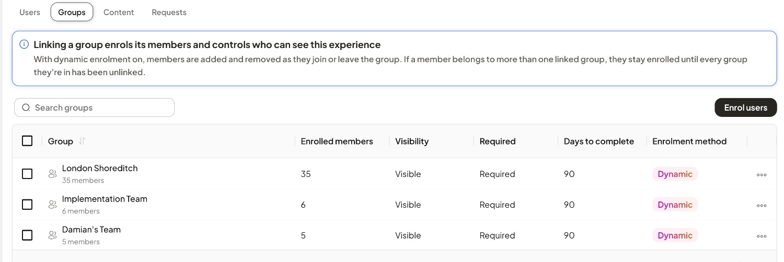Click Visible in the Implementation Team row
Viewport: 784px width, 262px height.
click(x=408, y=205)
